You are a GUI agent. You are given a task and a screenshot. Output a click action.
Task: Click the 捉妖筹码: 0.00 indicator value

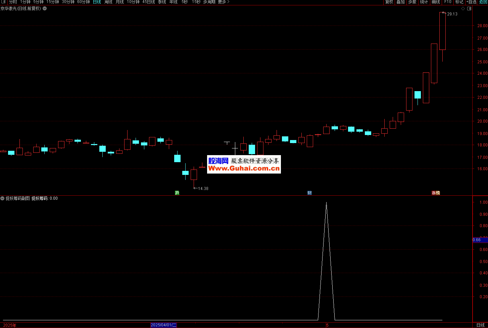tap(45, 198)
